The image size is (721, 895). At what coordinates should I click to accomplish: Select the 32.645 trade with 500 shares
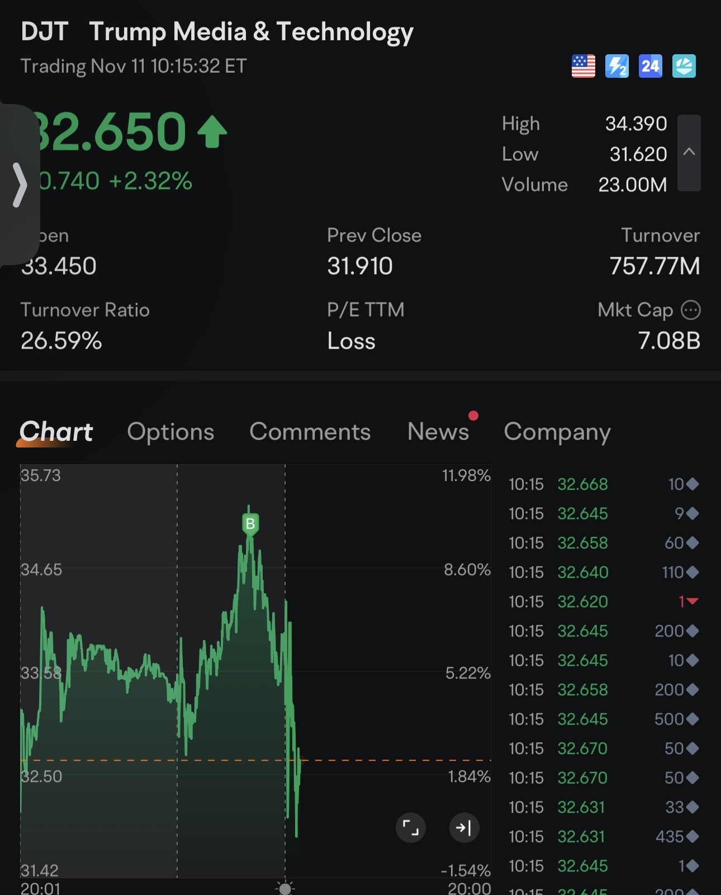[x=604, y=719]
